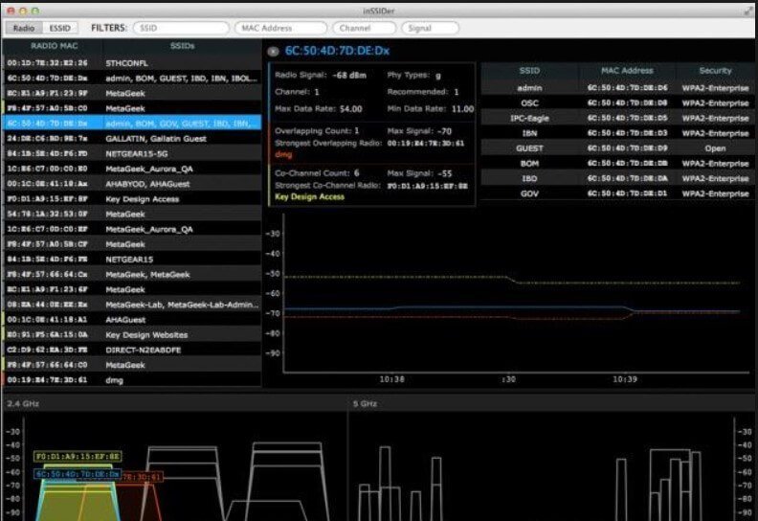
Task: Select the GOV SSID row
Action: point(618,193)
